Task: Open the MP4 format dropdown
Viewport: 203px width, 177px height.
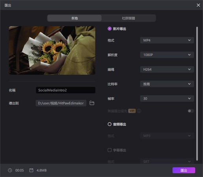Action: click(167, 40)
